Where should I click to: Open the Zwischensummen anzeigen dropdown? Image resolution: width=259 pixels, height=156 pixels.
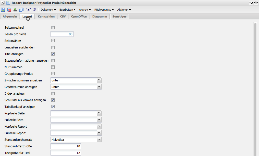tap(99, 80)
